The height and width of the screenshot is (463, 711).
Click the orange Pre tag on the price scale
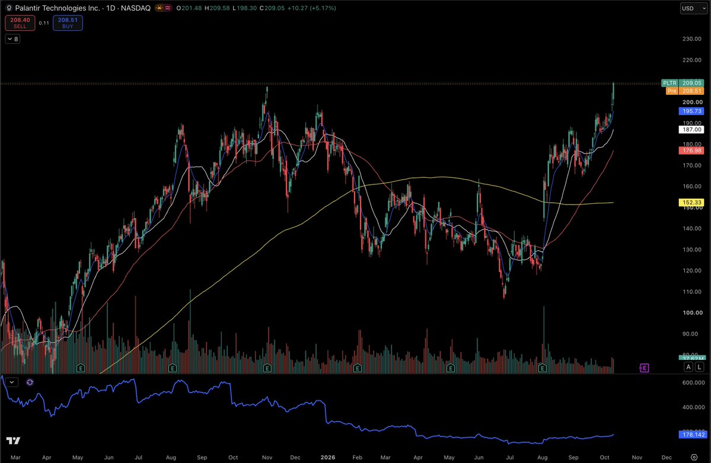pyautogui.click(x=672, y=91)
